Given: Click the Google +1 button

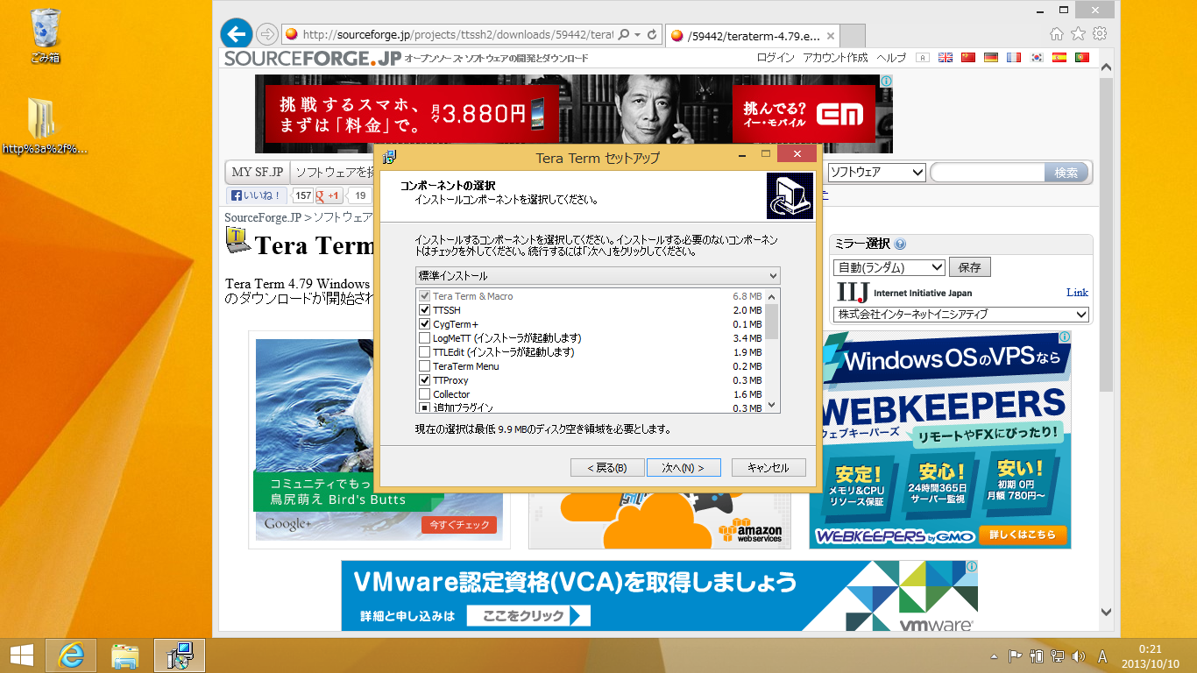Looking at the screenshot, I should coord(329,195).
